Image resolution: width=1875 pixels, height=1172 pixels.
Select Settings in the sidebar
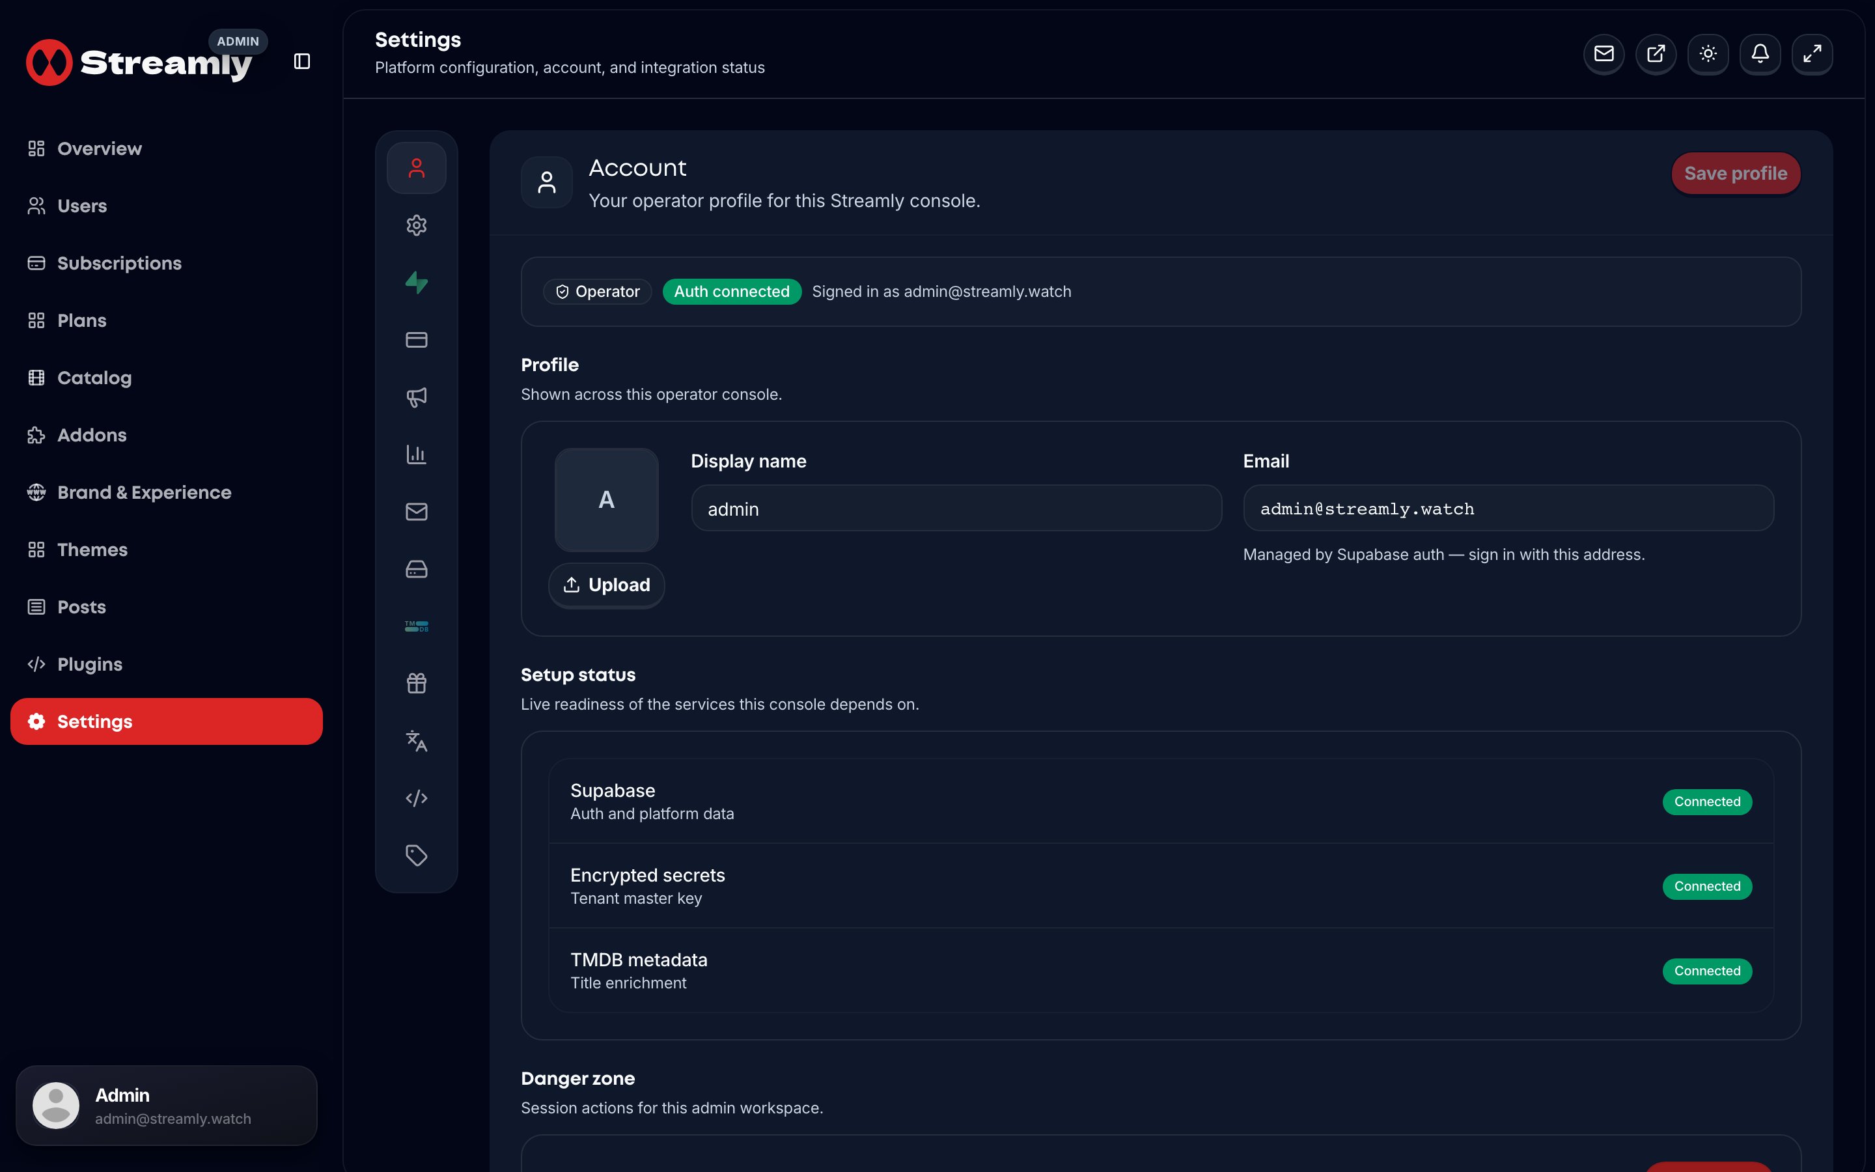pos(167,721)
